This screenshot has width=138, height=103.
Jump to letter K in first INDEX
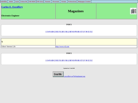click(x=67, y=32)
